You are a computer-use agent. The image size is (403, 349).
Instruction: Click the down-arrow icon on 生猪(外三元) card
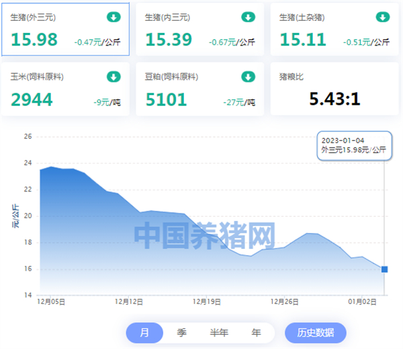(114, 17)
